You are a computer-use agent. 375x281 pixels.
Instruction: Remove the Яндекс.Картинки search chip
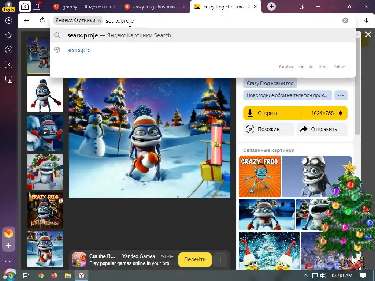click(99, 20)
